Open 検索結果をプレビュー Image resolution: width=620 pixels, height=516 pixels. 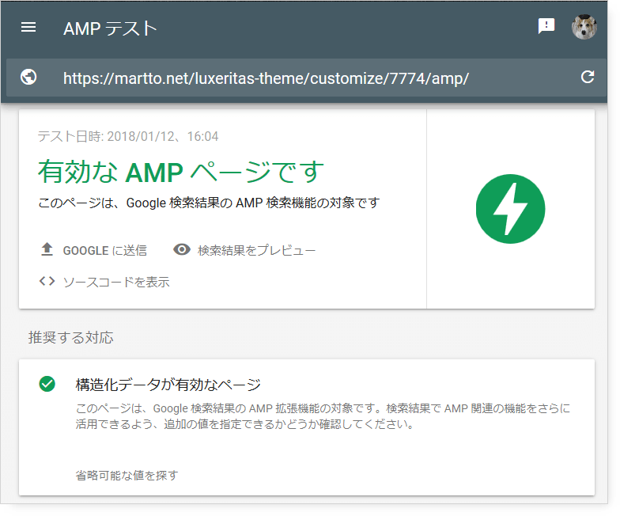[x=256, y=250]
